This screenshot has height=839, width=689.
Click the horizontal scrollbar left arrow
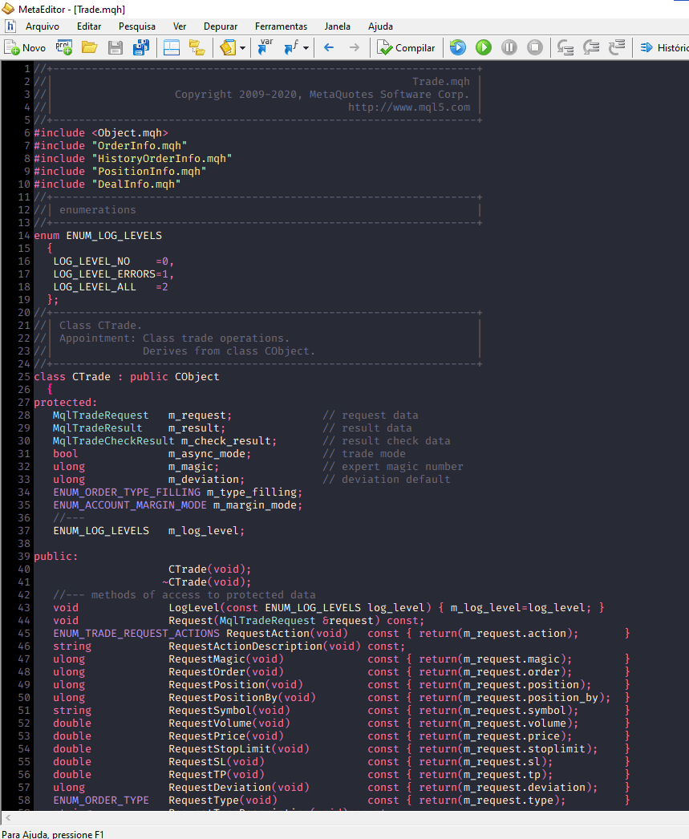(8, 817)
